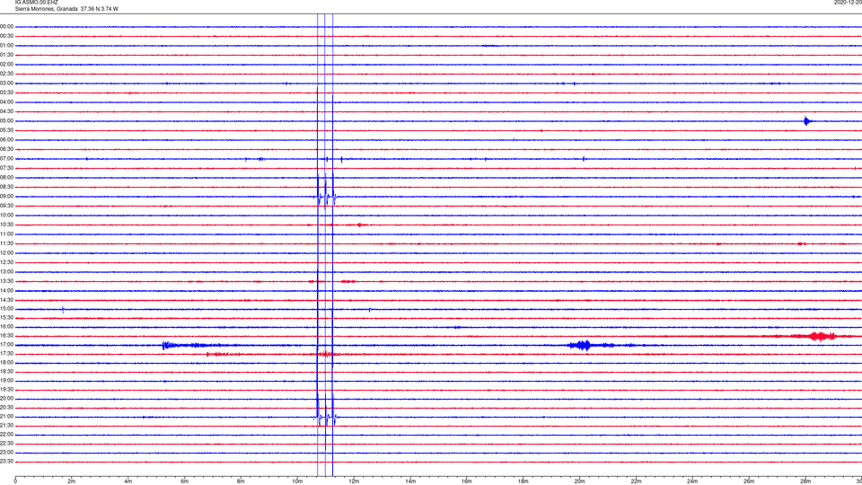Select the 13:30 trace time label

(x=6, y=280)
